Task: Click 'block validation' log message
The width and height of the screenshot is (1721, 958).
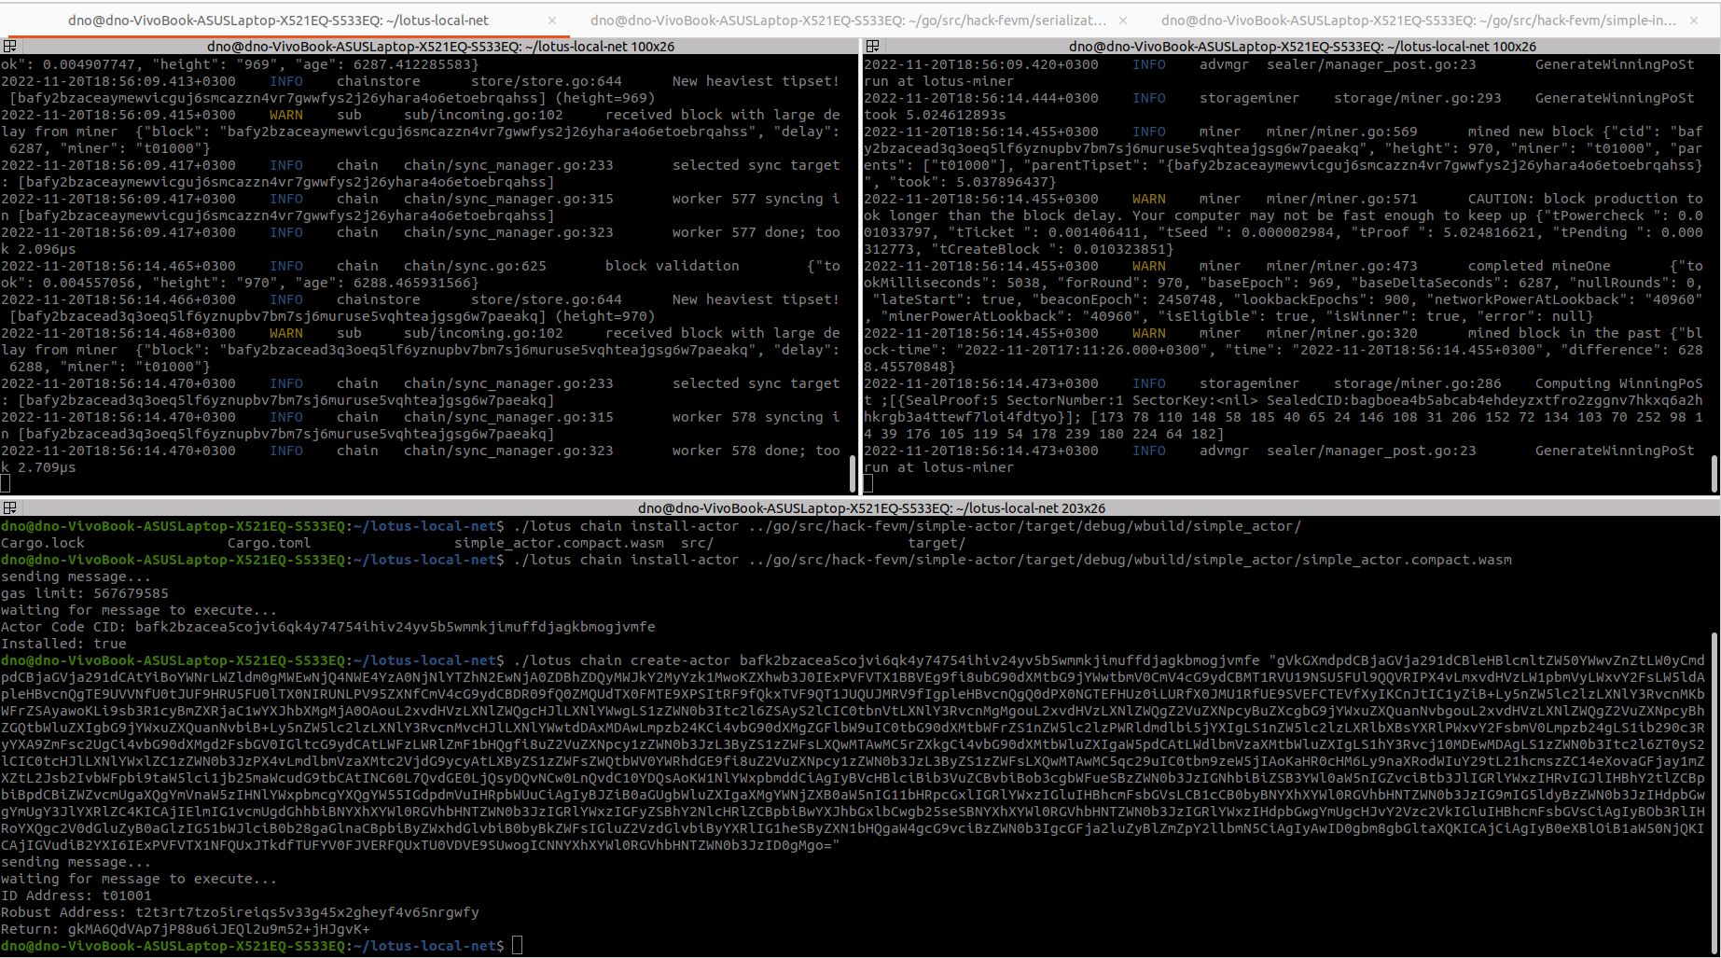Action: tap(672, 266)
